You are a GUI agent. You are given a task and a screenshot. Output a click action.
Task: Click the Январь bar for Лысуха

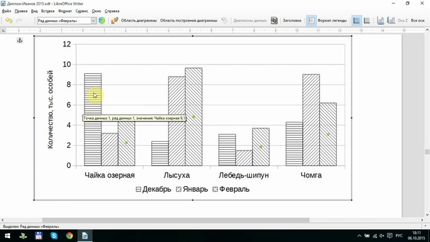point(177,121)
